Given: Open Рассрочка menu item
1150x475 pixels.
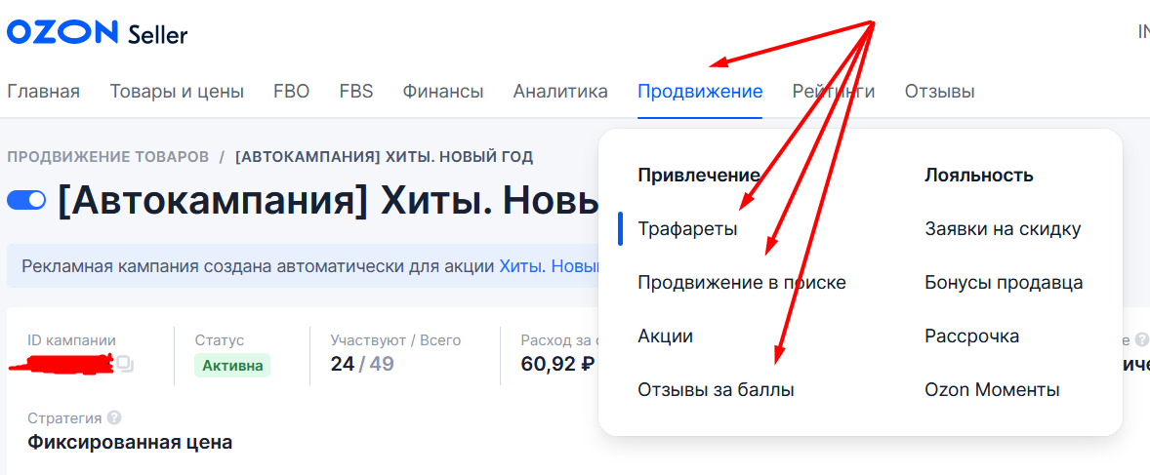Looking at the screenshot, I should [x=971, y=336].
